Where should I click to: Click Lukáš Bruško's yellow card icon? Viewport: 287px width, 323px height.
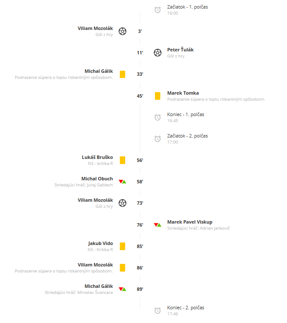coord(123,160)
